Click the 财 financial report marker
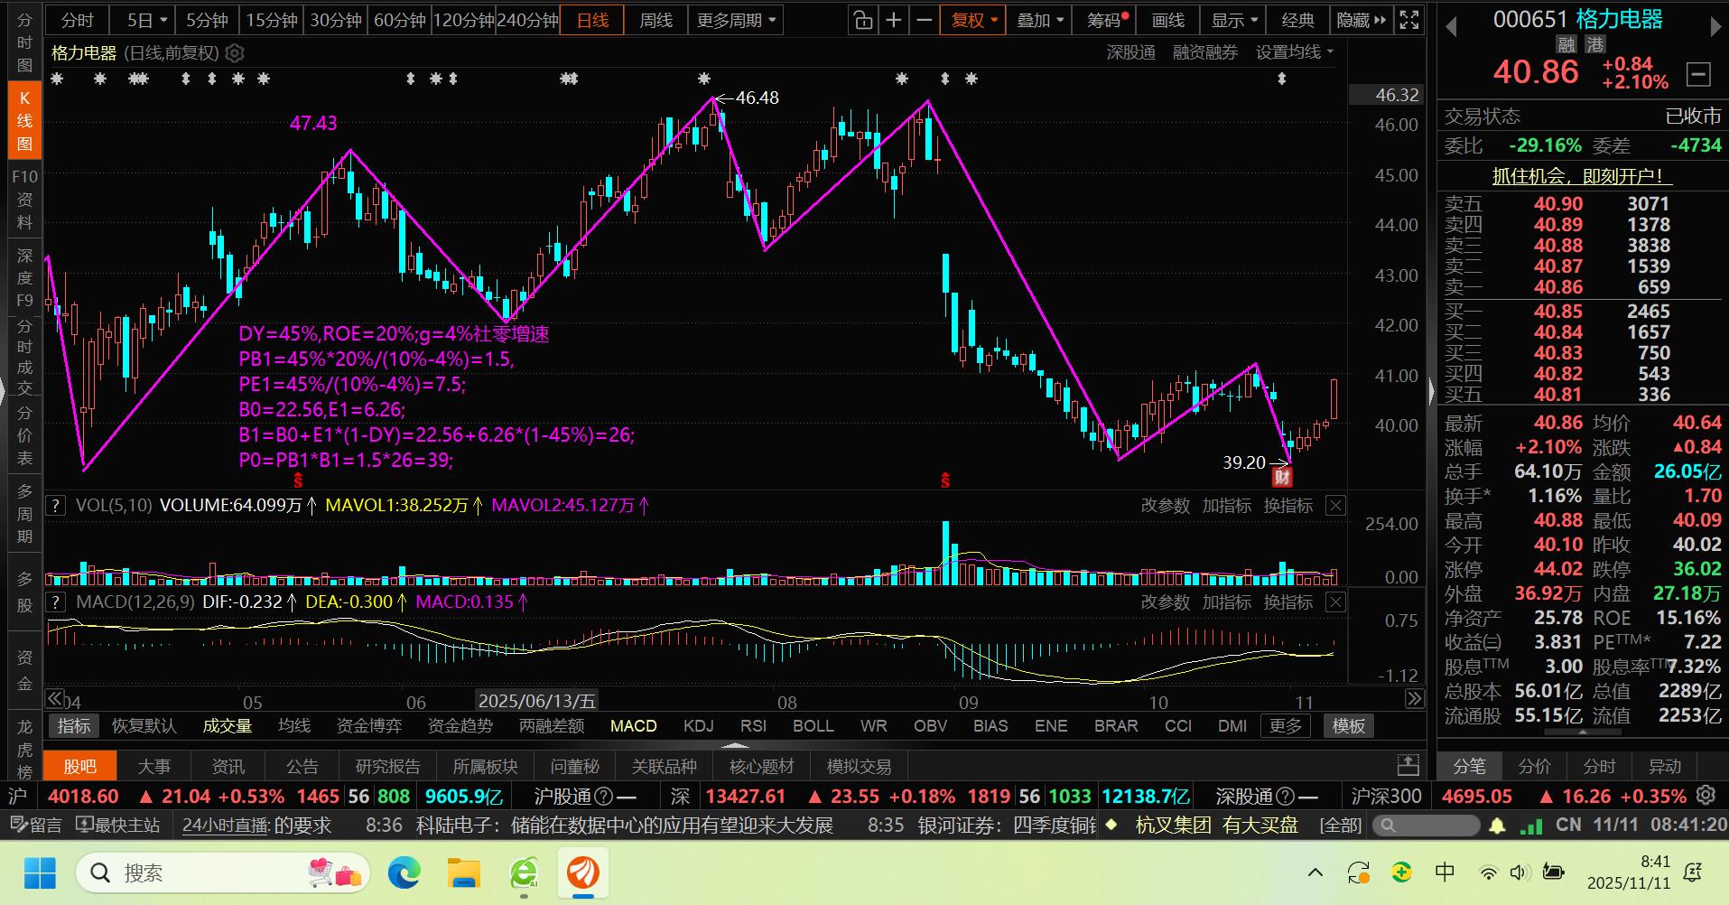1729x905 pixels. 1282,478
